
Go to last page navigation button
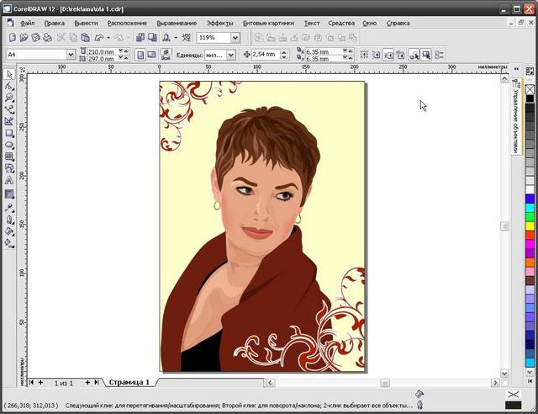97,382
